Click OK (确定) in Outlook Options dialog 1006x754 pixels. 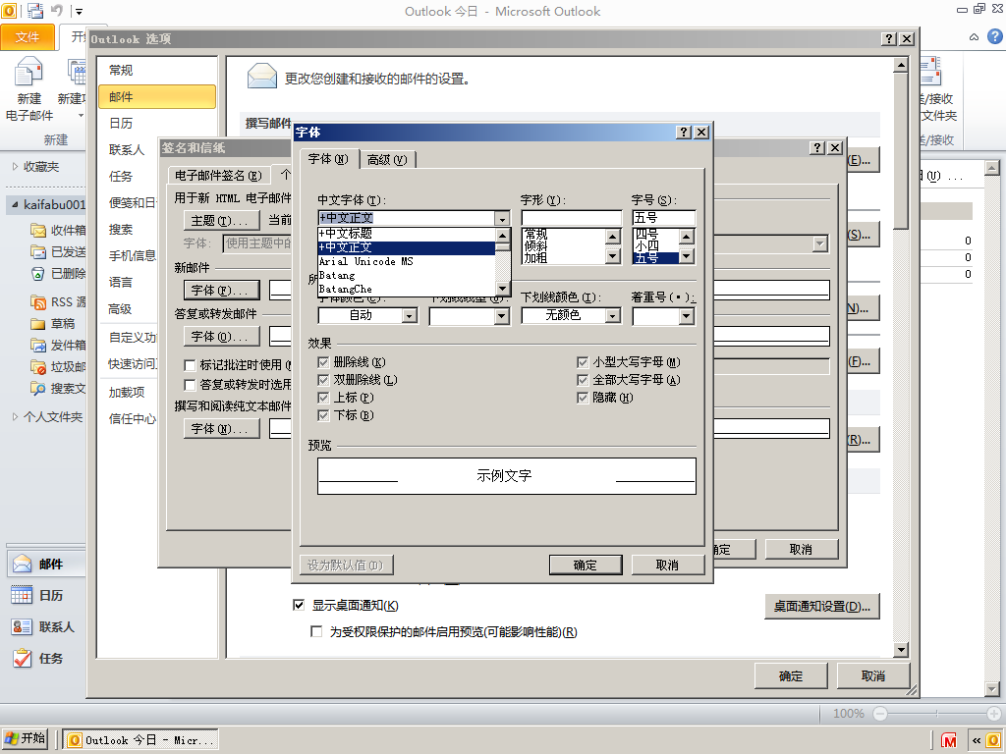[791, 675]
